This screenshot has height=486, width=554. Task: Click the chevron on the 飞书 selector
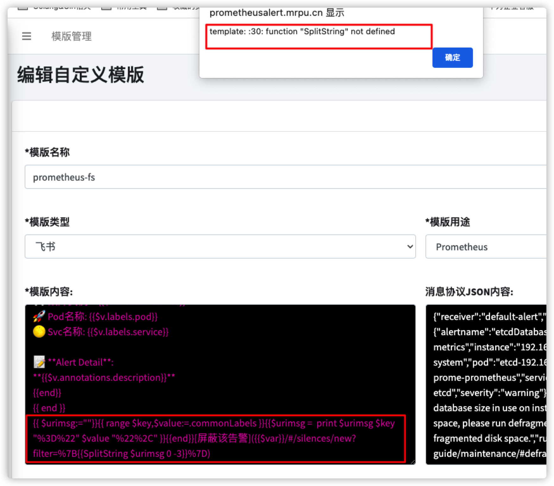coord(409,246)
